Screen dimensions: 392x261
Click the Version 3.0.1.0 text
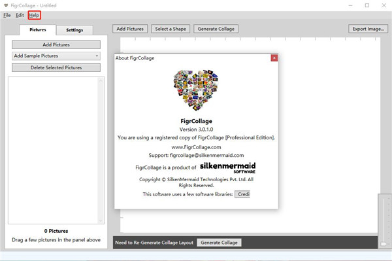point(196,130)
